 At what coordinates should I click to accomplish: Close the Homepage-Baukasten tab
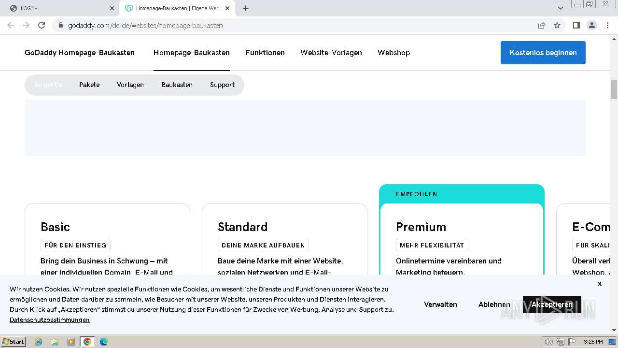tap(228, 8)
